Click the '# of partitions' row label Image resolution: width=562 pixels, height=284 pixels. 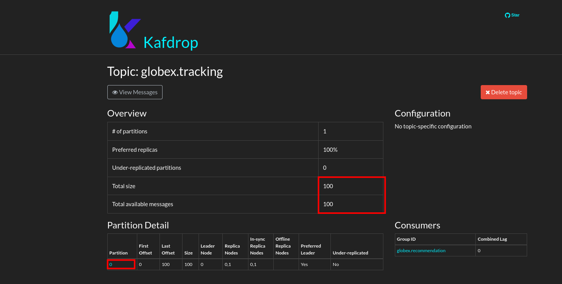[x=130, y=131]
